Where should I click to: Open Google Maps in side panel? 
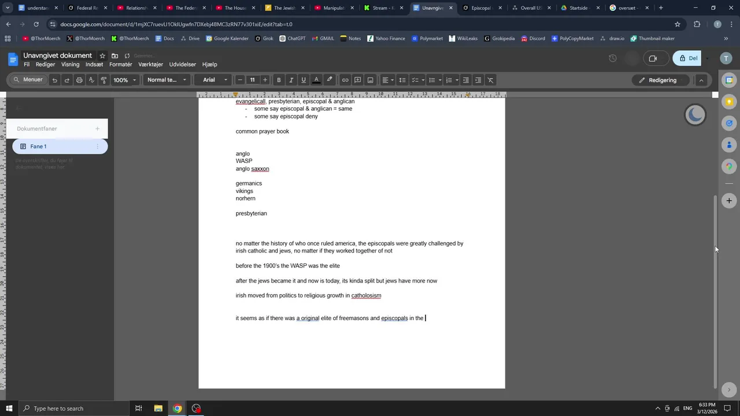[729, 166]
